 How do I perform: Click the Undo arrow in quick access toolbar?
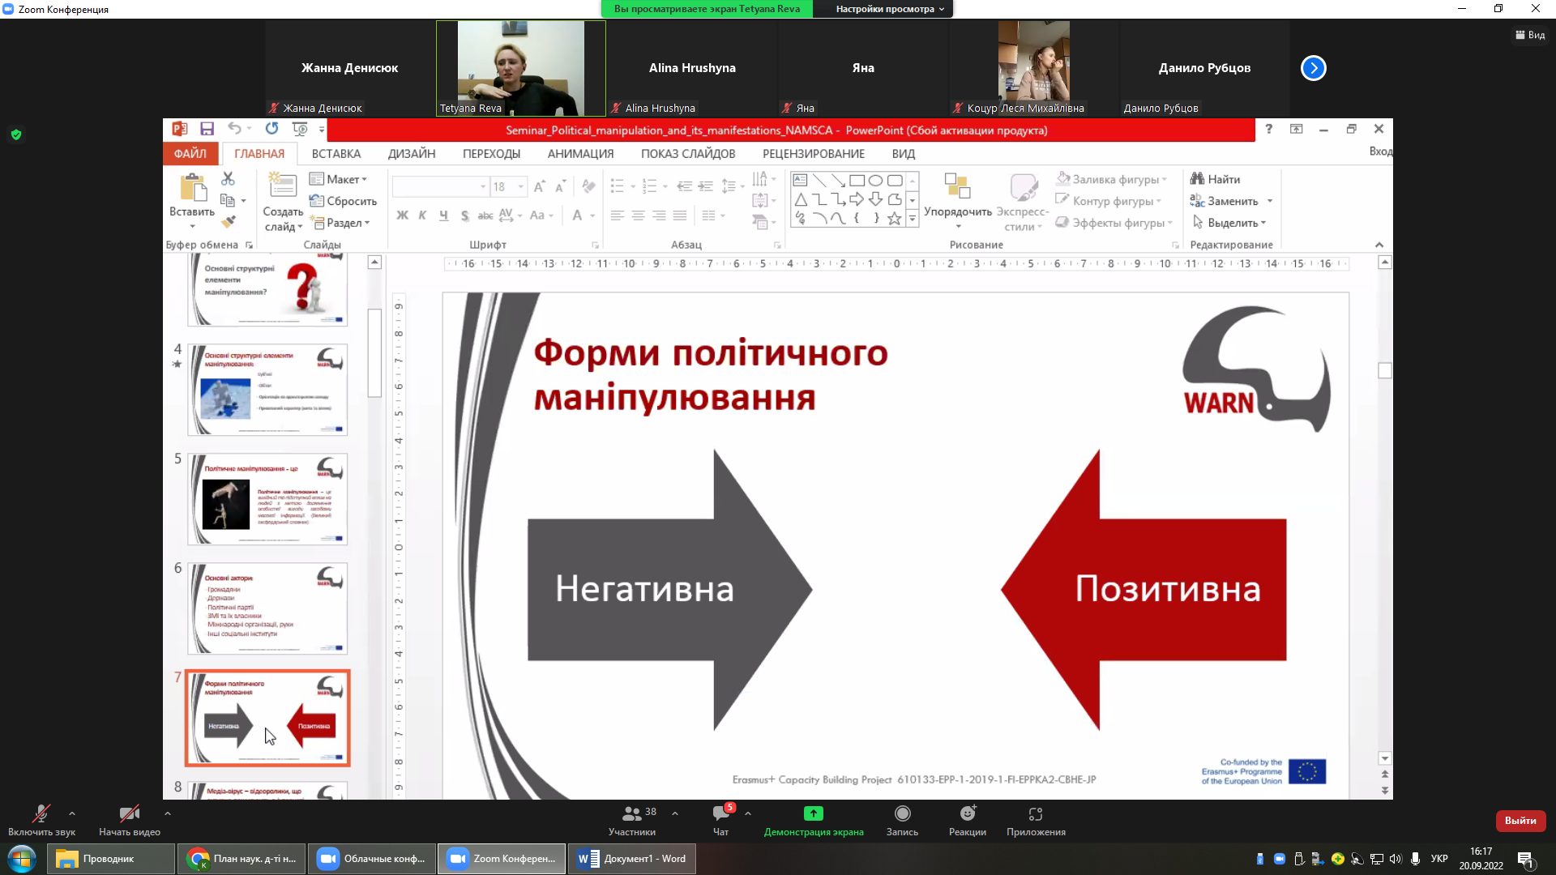pos(234,129)
